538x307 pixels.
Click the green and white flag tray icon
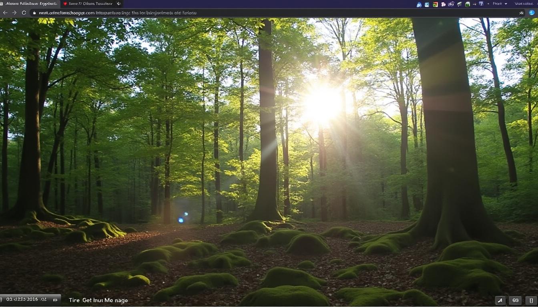click(460, 4)
